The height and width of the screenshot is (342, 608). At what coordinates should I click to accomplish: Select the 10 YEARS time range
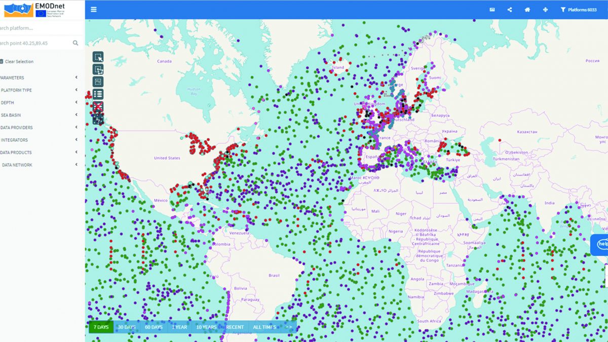[x=206, y=327]
